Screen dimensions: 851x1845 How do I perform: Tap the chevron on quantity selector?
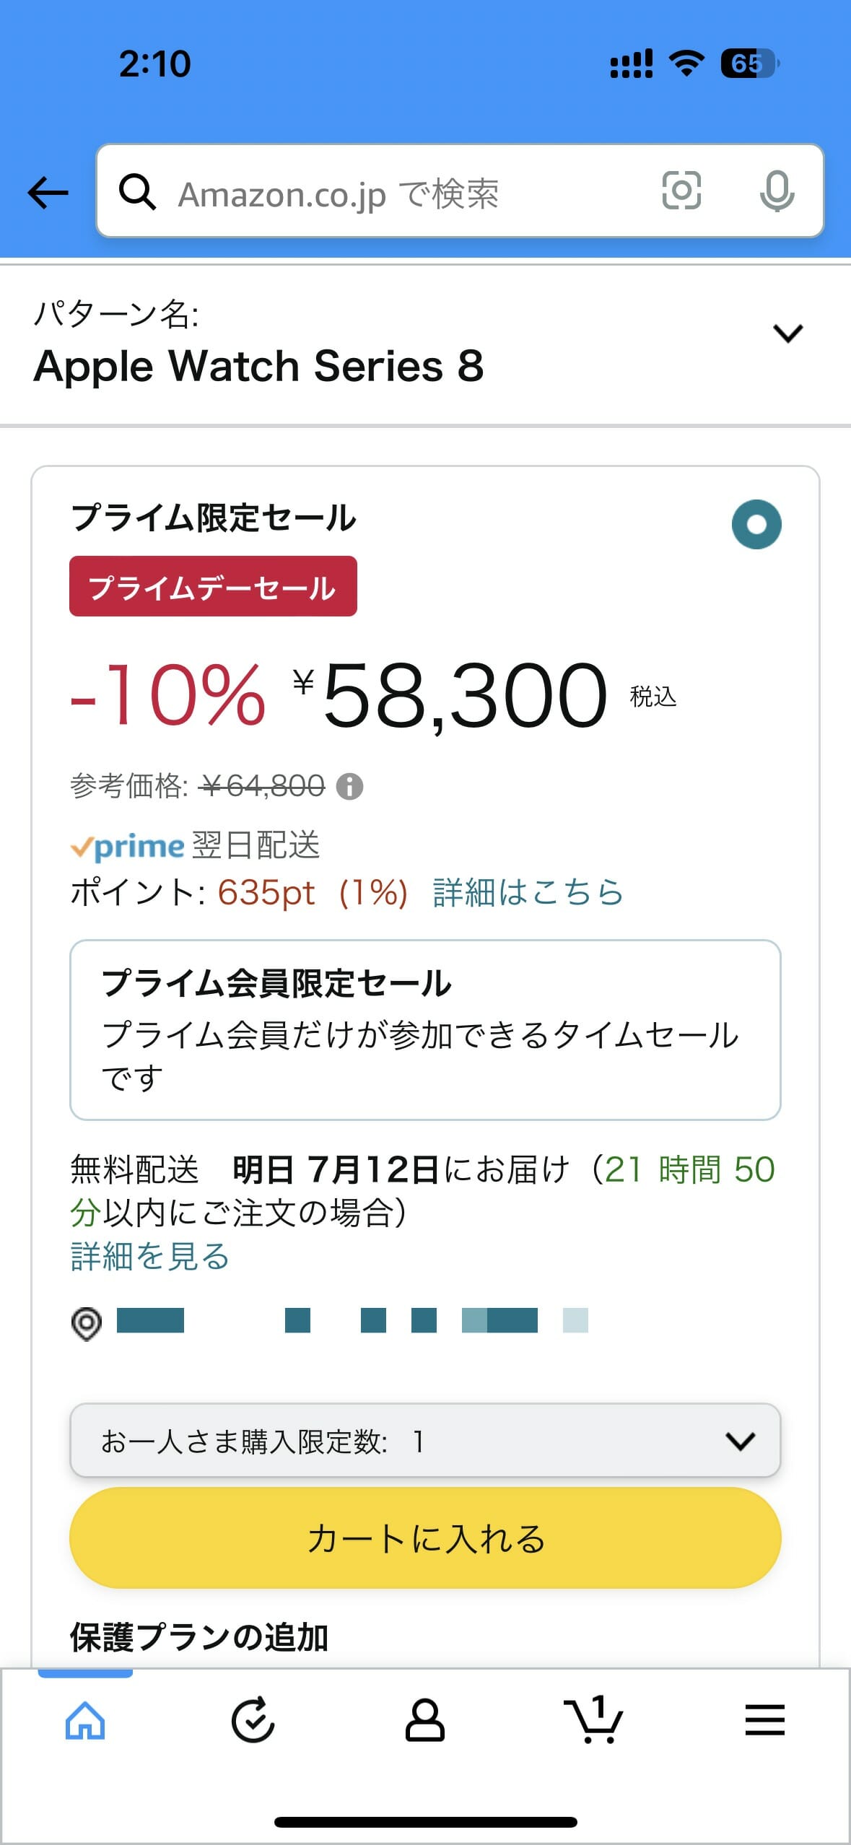[x=741, y=1441]
